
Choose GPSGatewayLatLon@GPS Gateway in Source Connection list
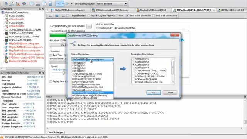coord(93,95)
